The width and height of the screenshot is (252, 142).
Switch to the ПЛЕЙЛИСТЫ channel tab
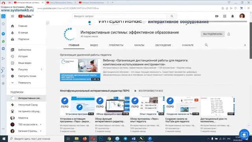point(116,45)
